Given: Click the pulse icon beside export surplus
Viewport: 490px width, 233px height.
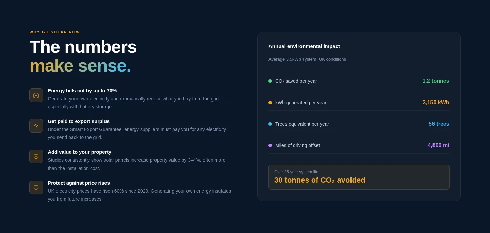Looking at the screenshot, I should click(x=36, y=126).
